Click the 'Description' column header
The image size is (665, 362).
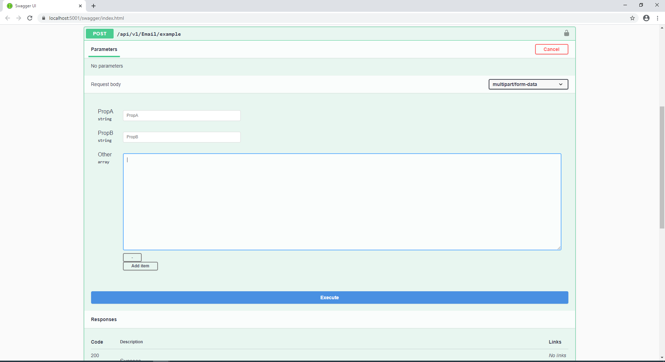131,342
